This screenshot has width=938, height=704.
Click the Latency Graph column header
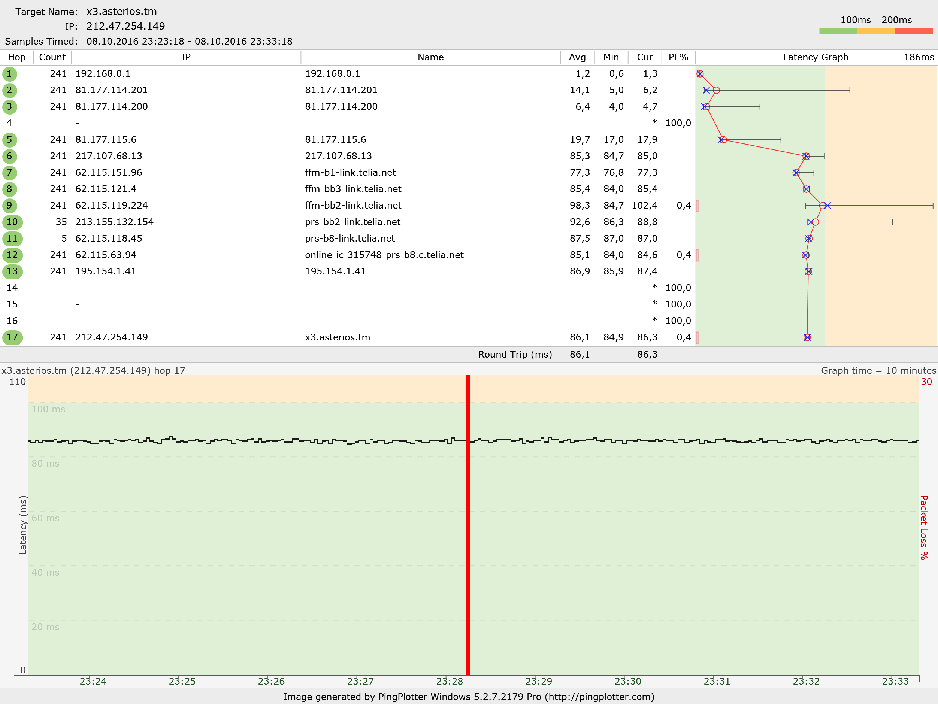(816, 57)
